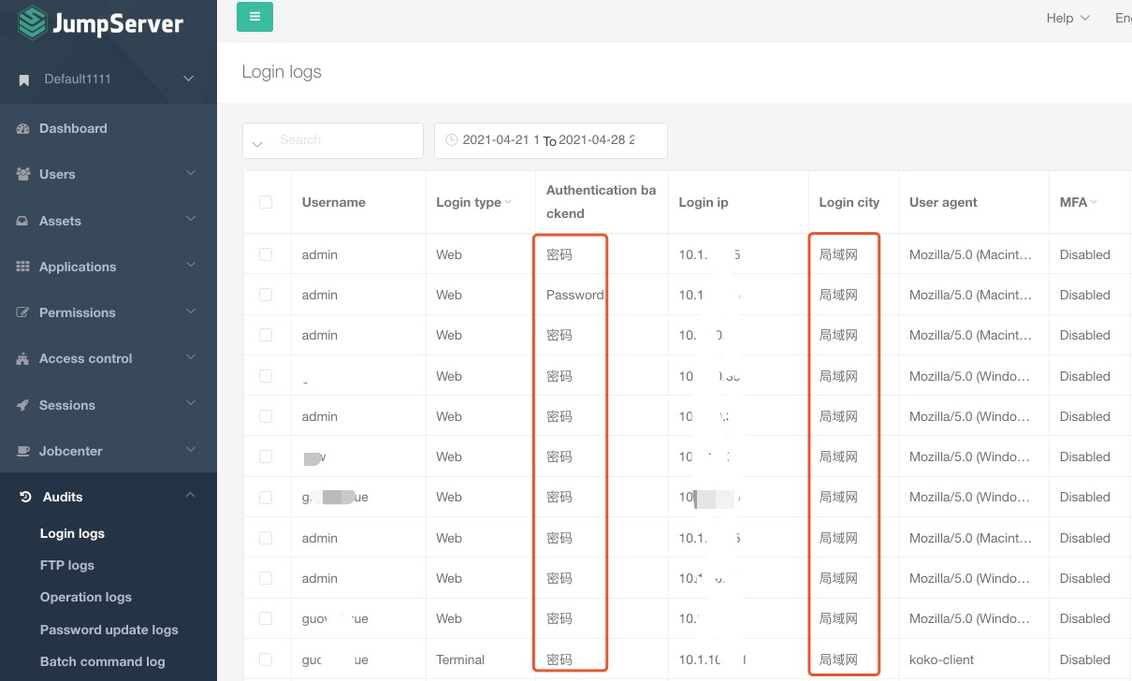The width and height of the screenshot is (1132, 681).
Task: Click the Applications grid icon
Action: [x=21, y=267]
